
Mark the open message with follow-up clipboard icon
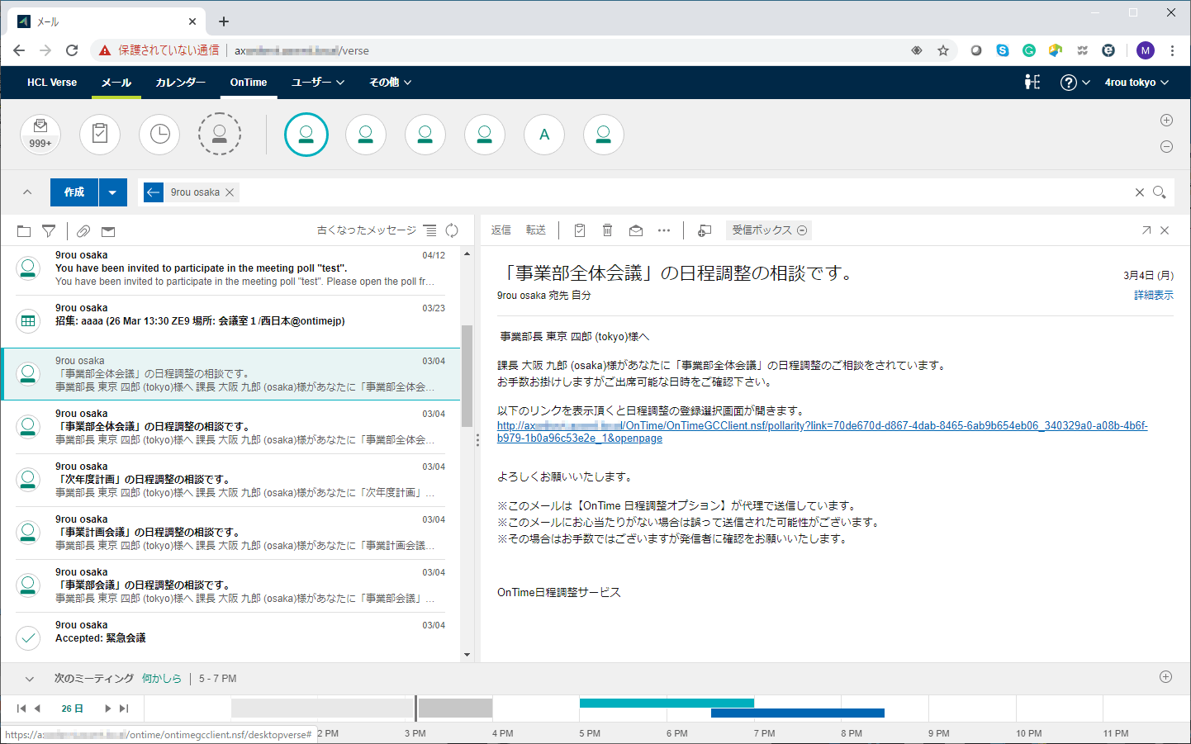(x=579, y=230)
